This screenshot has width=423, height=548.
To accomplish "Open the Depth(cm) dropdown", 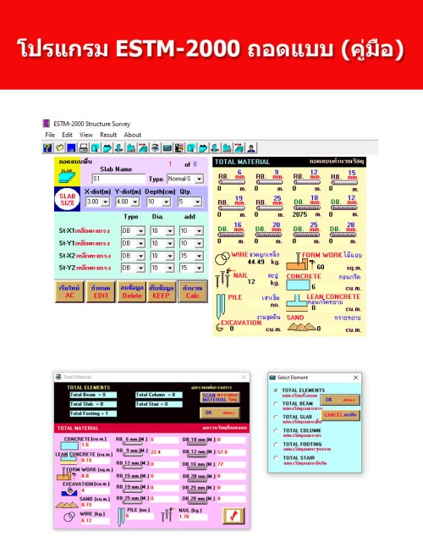I will (167, 202).
